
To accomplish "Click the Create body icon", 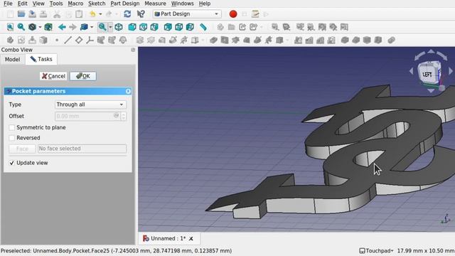I will [10, 40].
